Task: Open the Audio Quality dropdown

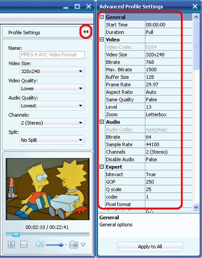Action: point(52,106)
